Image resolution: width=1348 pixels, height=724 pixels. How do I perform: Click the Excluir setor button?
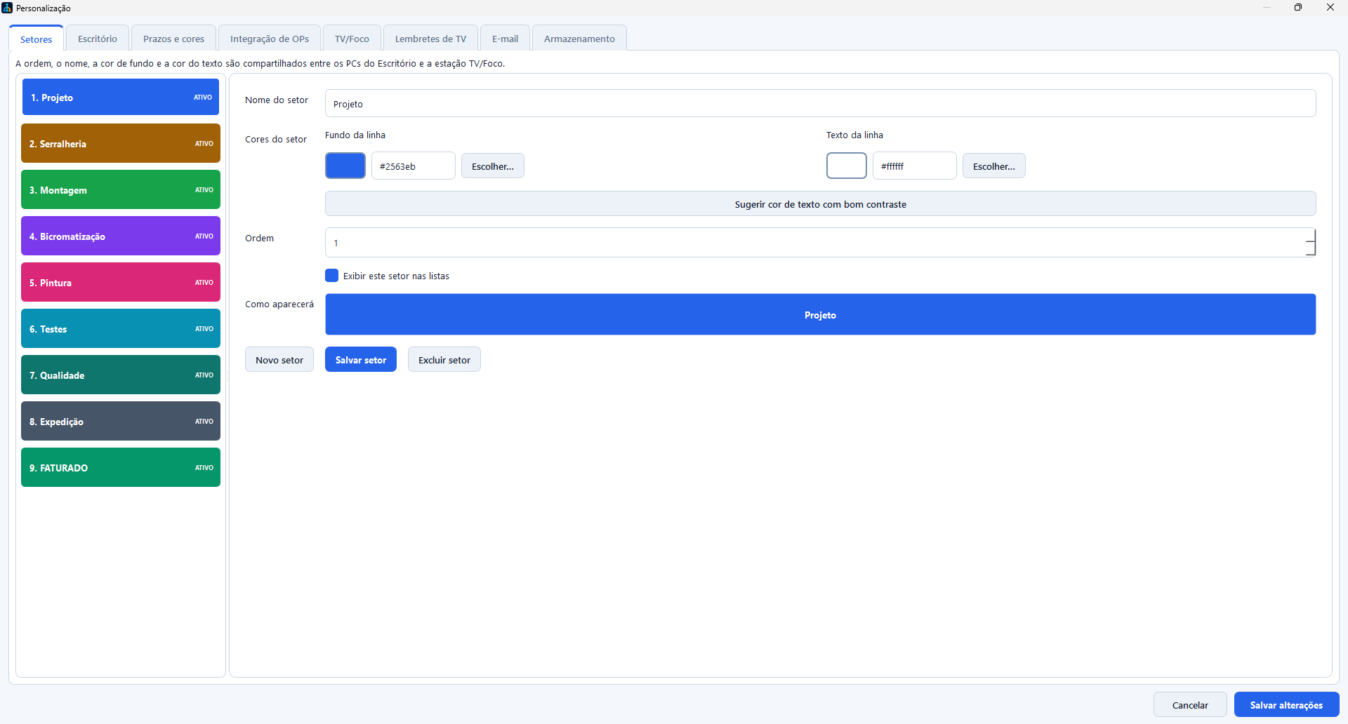point(444,359)
